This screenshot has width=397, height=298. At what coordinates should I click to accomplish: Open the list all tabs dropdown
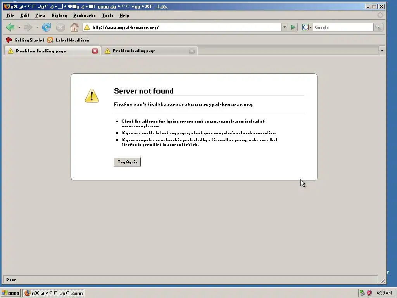(x=382, y=51)
